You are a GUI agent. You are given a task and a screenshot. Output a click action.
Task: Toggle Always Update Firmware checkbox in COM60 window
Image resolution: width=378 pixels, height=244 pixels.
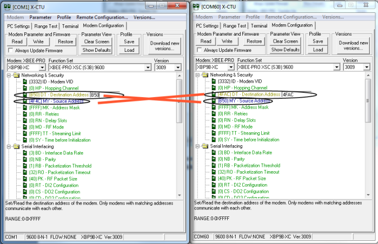pyautogui.click(x=199, y=50)
